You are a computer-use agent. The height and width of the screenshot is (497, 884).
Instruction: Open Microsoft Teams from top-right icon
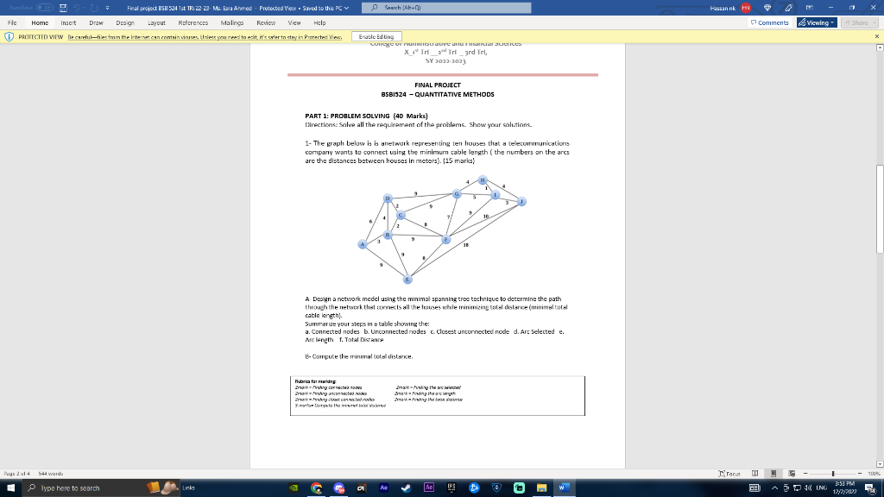[767, 7]
